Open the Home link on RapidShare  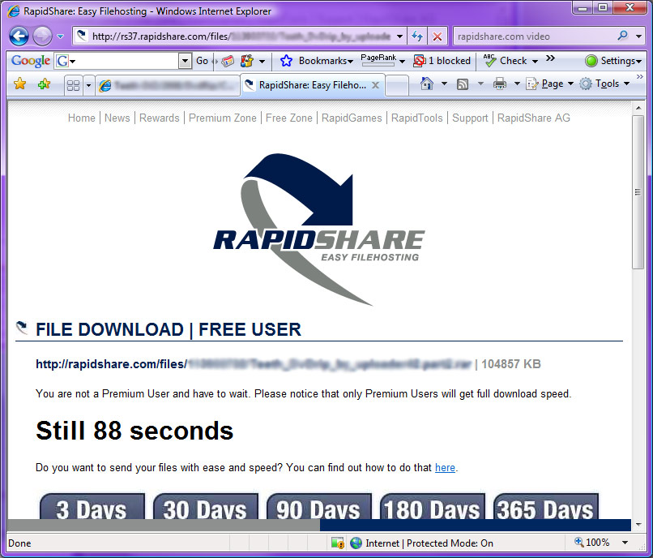(x=82, y=118)
